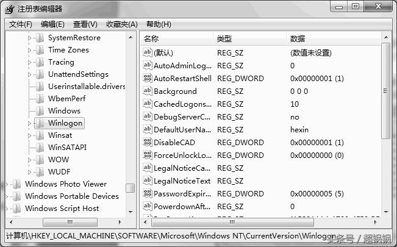Screen dimensions: 397x247
Task: Click the string icon beside PowerdownAft...
Action: point(148,206)
